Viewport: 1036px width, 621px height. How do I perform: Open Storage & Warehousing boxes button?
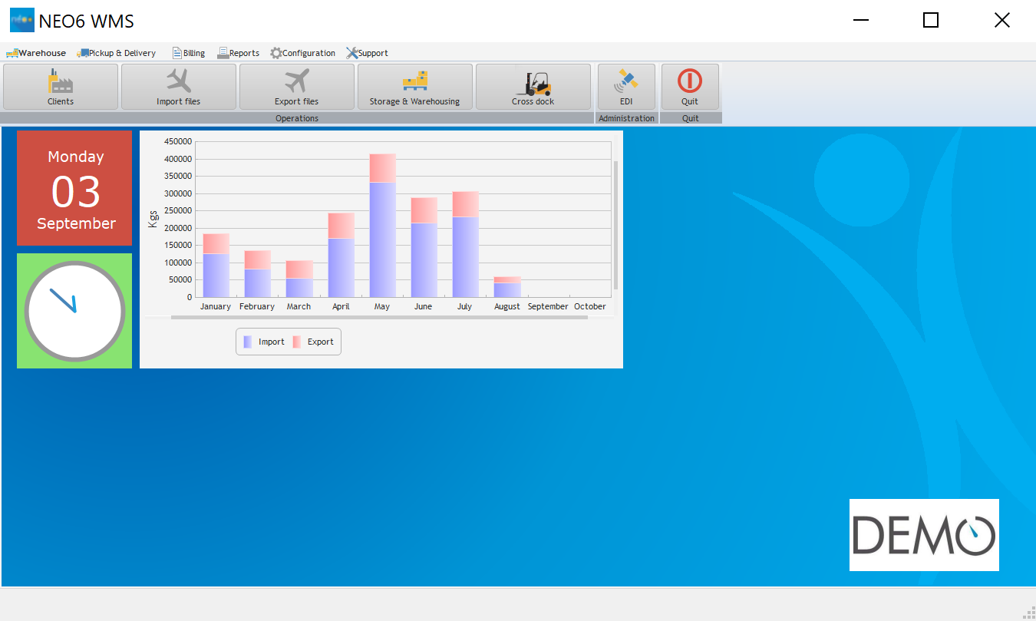point(415,87)
